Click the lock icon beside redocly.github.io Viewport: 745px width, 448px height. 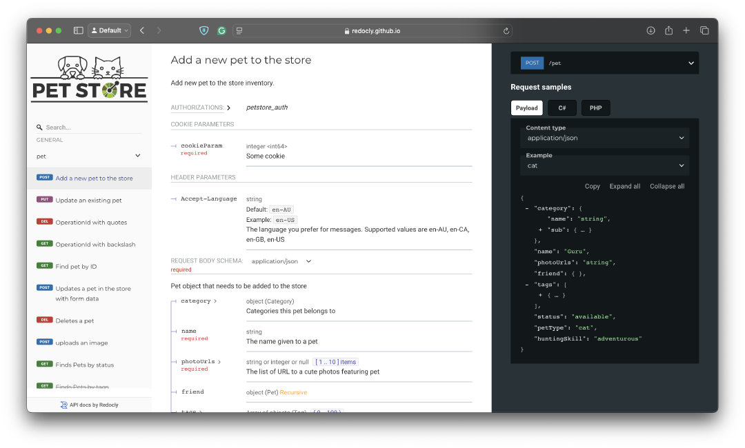(x=347, y=31)
